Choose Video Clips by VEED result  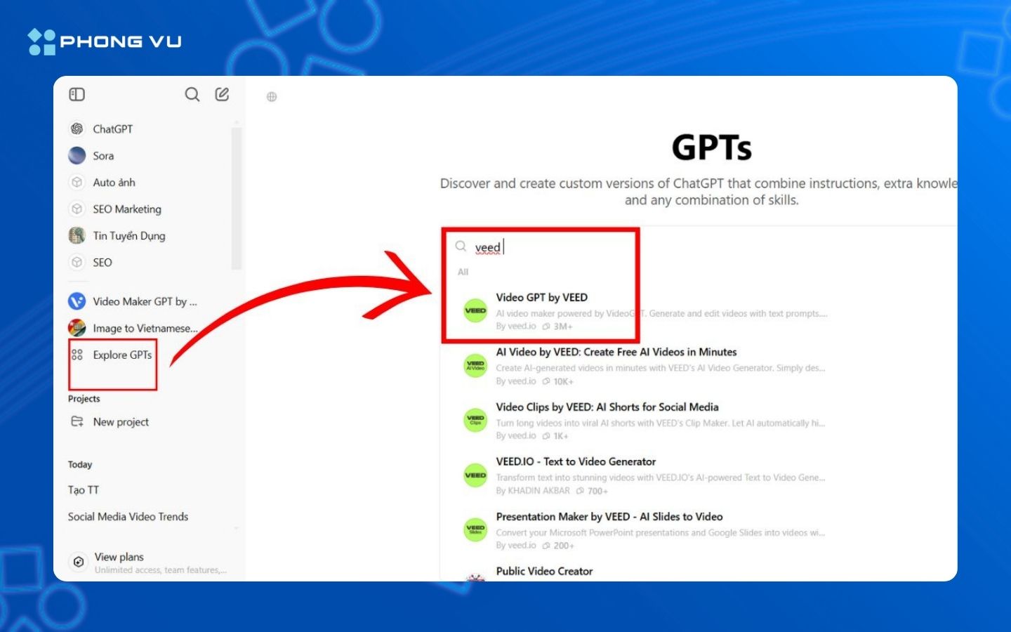click(x=607, y=407)
